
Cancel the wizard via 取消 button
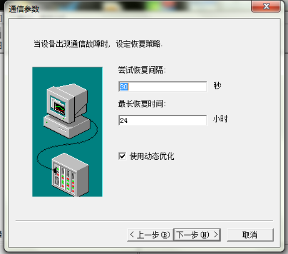[250, 235]
